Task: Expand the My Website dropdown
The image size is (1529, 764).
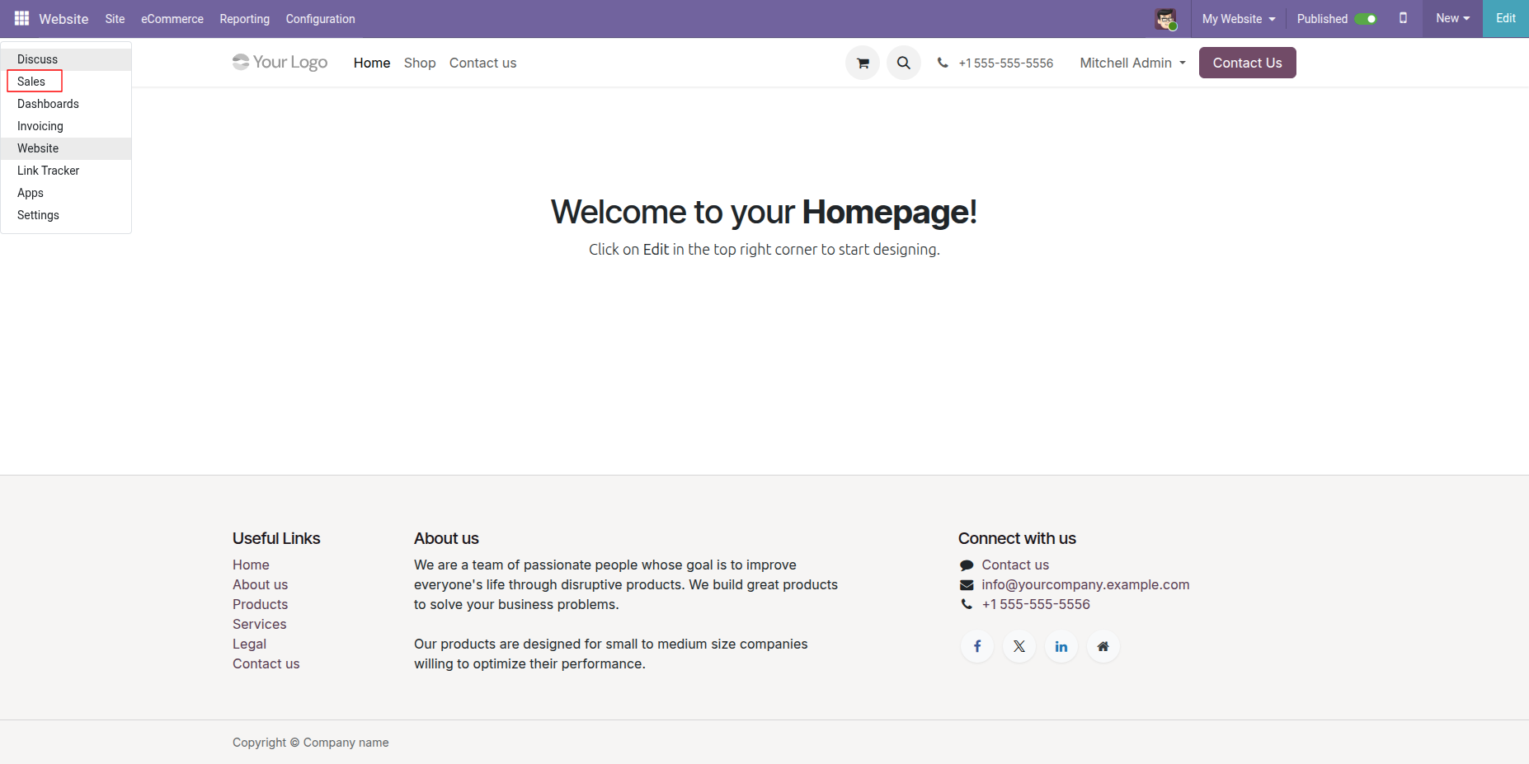Action: [1239, 19]
